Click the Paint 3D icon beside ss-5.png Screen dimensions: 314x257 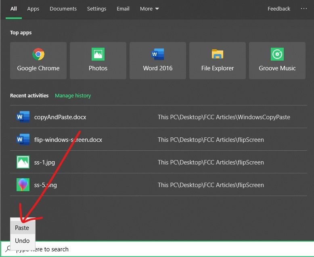23,185
